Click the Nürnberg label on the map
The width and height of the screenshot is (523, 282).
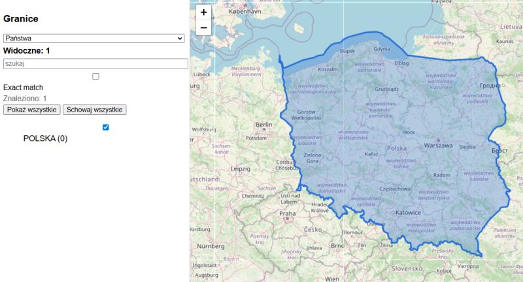point(211,246)
